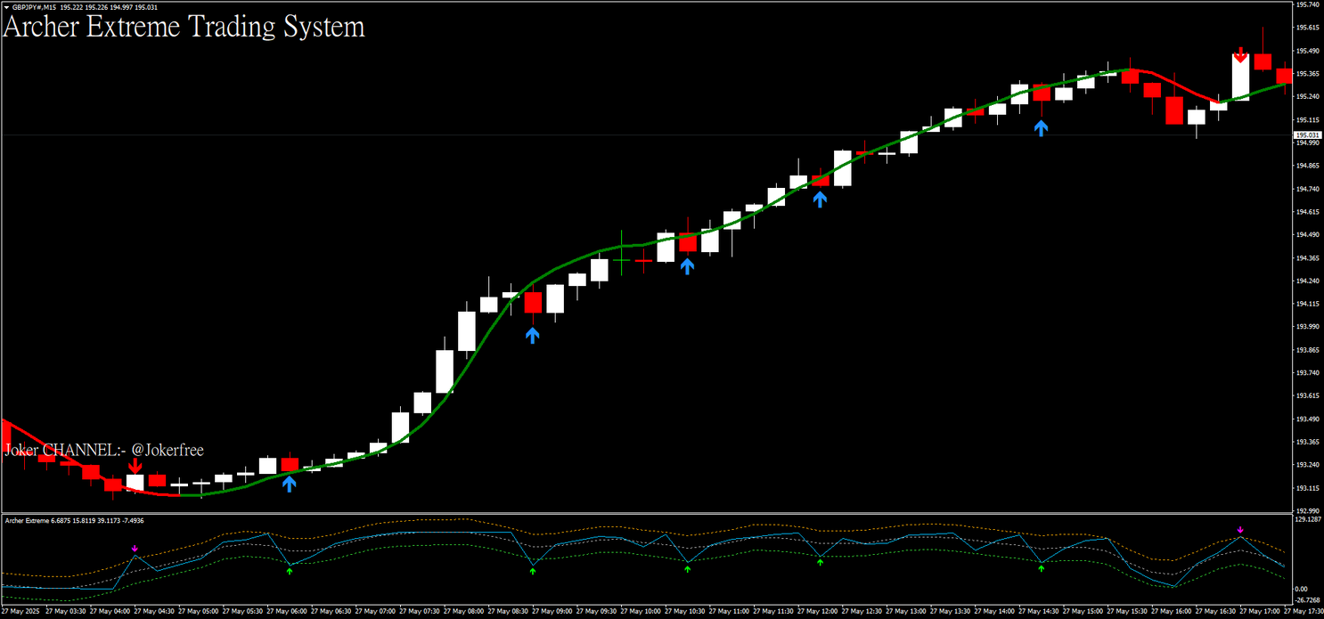Click the 192.990 price scale label
The width and height of the screenshot is (1324, 619).
click(1307, 510)
